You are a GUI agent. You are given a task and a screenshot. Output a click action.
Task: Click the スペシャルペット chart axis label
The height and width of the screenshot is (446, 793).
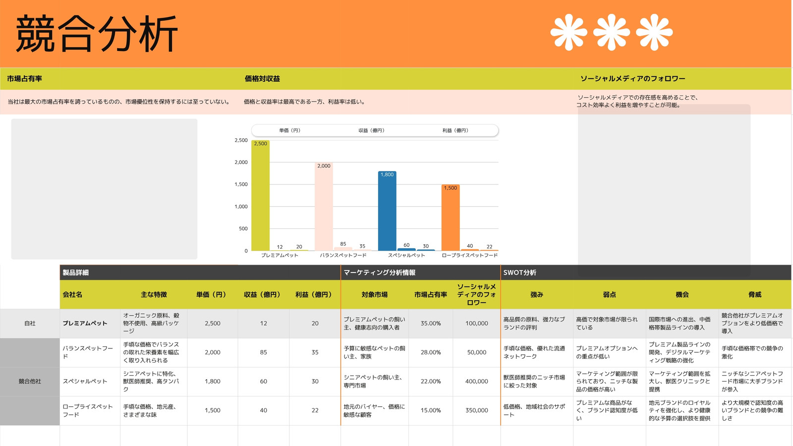pos(406,255)
